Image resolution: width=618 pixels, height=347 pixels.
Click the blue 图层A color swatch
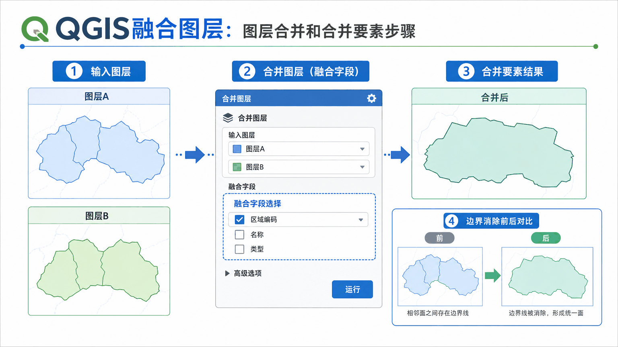[237, 149]
